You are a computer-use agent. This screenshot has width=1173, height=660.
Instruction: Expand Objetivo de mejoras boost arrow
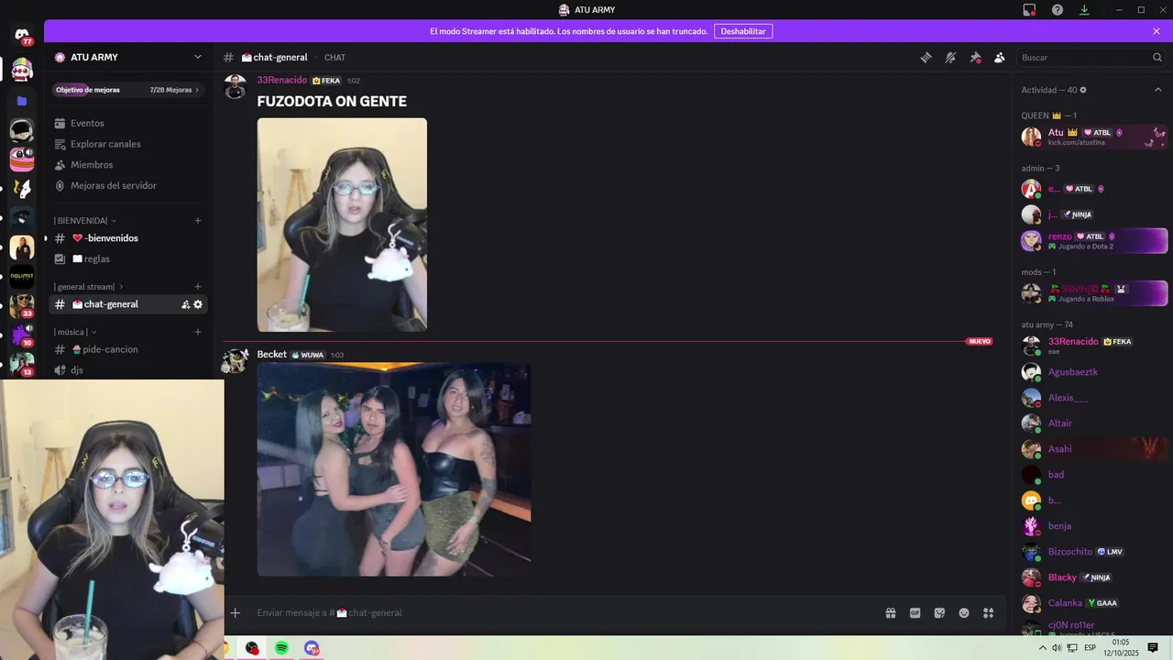(x=197, y=90)
